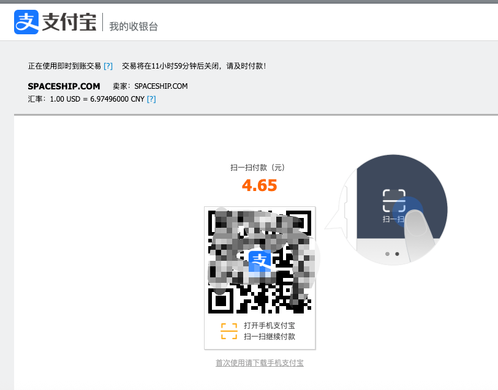Image resolution: width=498 pixels, height=390 pixels.
Task: Click the top-left QR finder square
Action: (221, 222)
